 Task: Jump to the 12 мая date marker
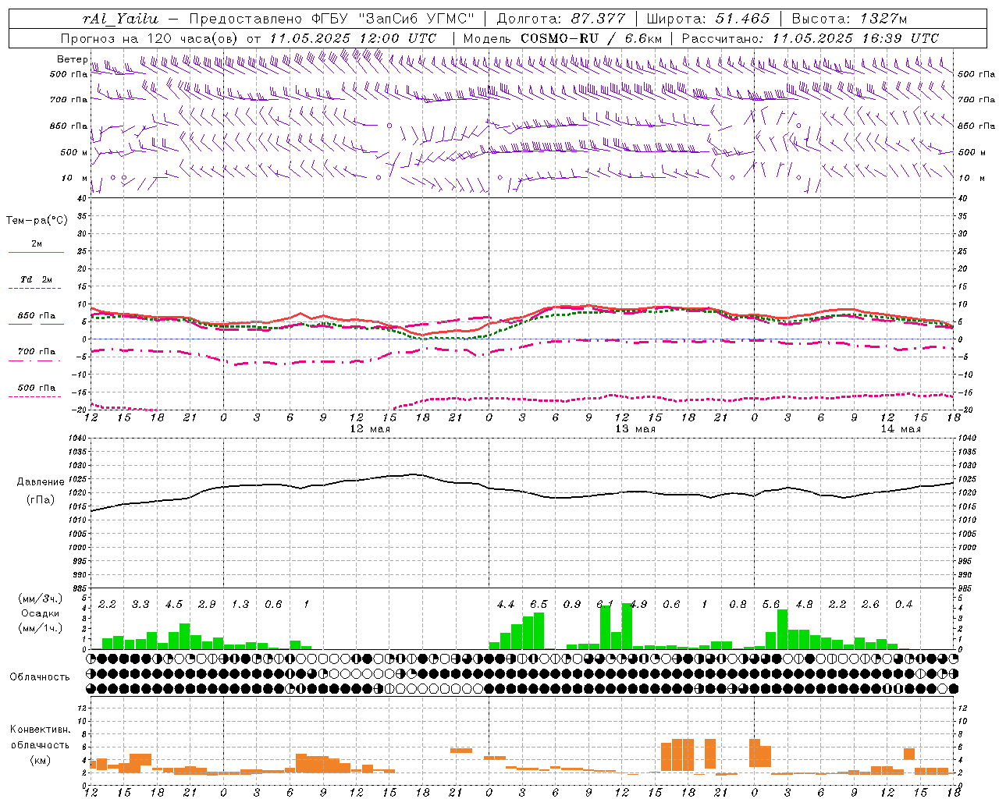(370, 429)
